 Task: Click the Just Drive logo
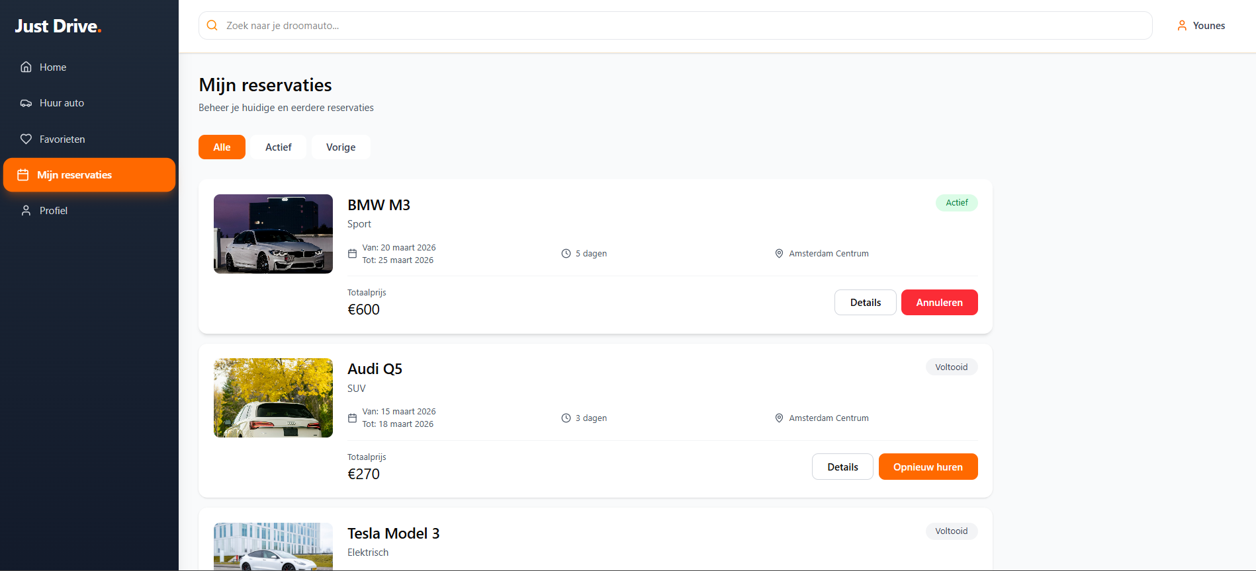coord(58,26)
